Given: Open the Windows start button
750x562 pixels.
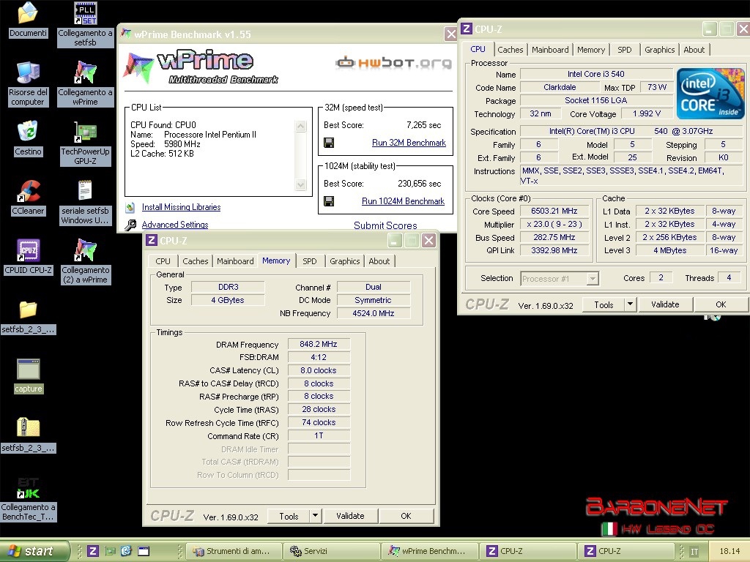Looking at the screenshot, I should (34, 551).
